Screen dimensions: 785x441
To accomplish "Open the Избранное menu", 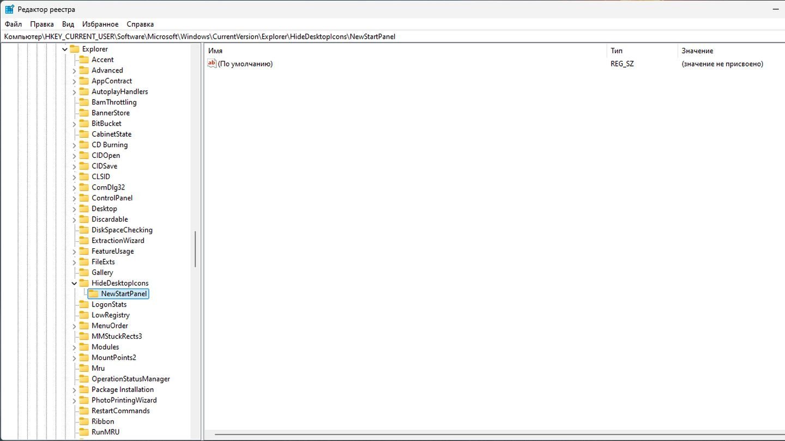I will 100,24.
